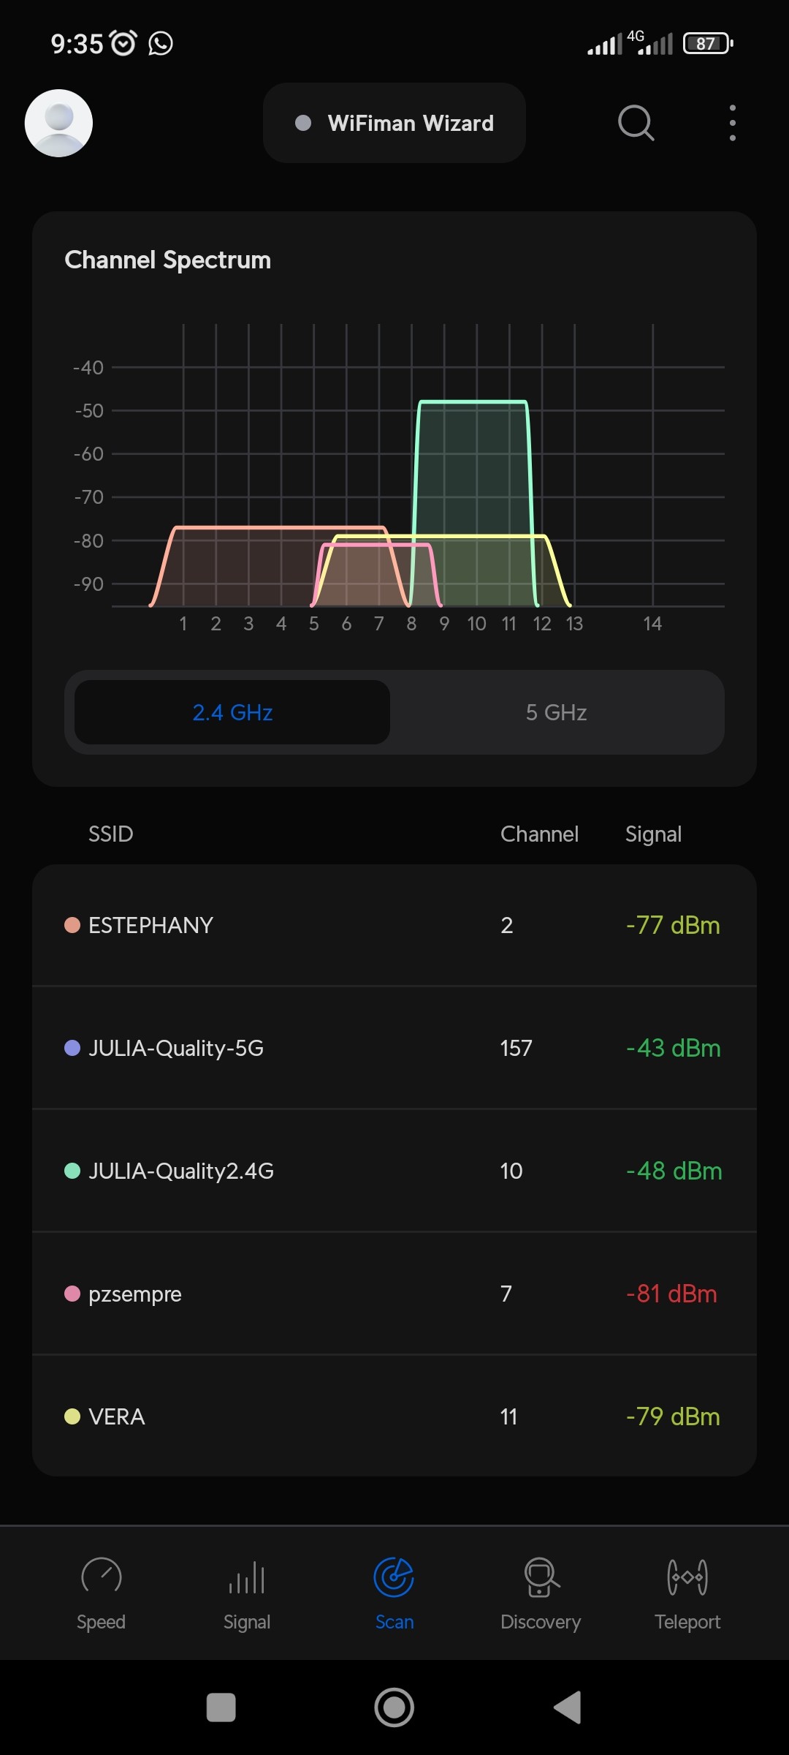
Task: Open the pzsempre network entry
Action: [x=394, y=1294]
